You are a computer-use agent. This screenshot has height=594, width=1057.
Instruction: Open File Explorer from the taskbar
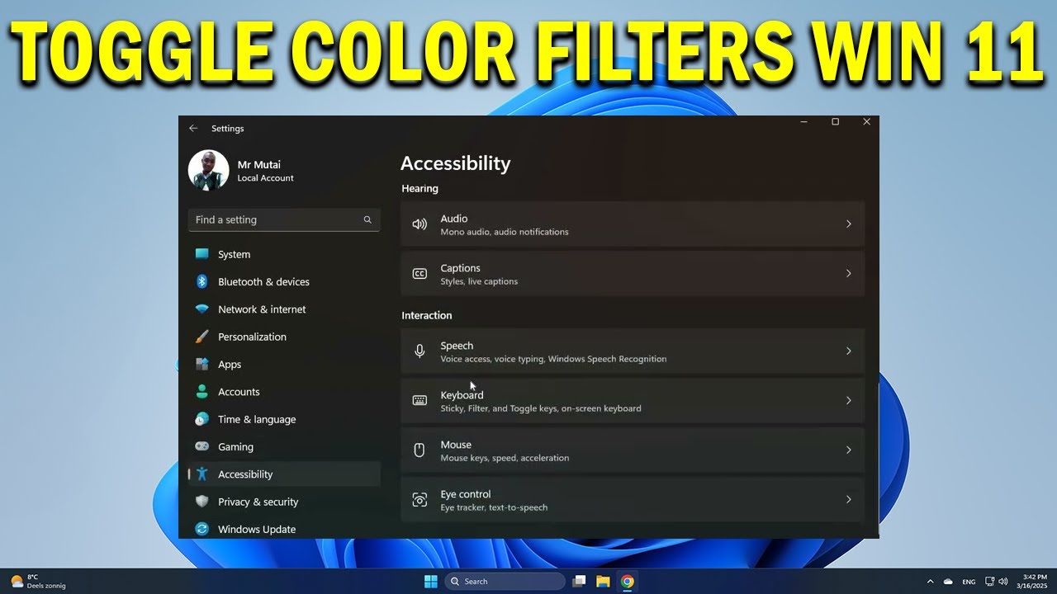click(603, 582)
